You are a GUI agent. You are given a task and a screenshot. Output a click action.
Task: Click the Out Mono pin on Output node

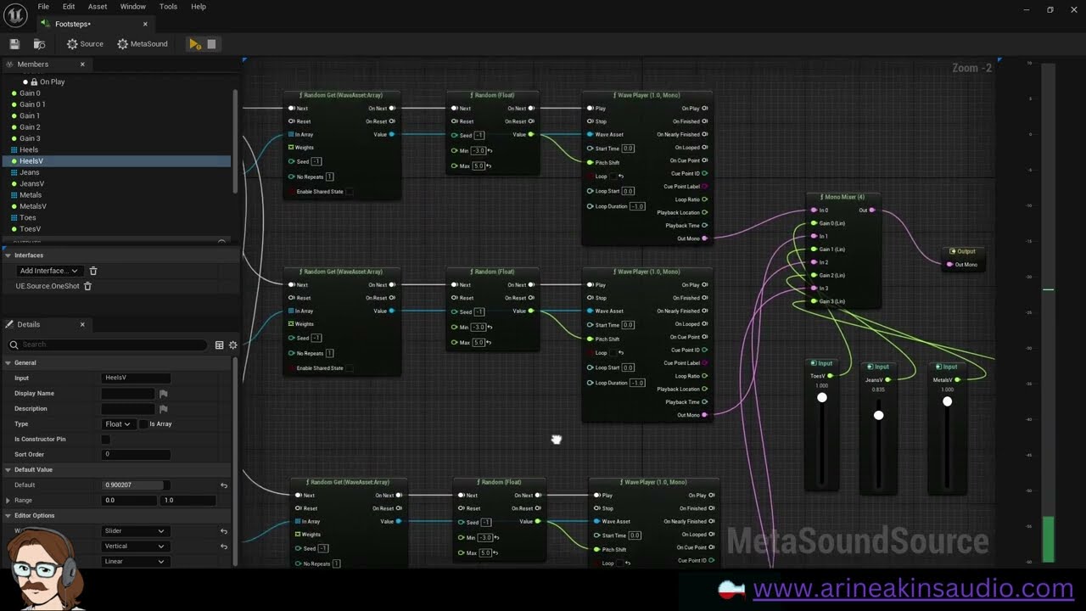(x=949, y=265)
